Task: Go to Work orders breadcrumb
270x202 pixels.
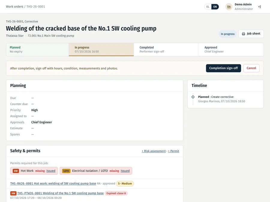Action: point(14,7)
